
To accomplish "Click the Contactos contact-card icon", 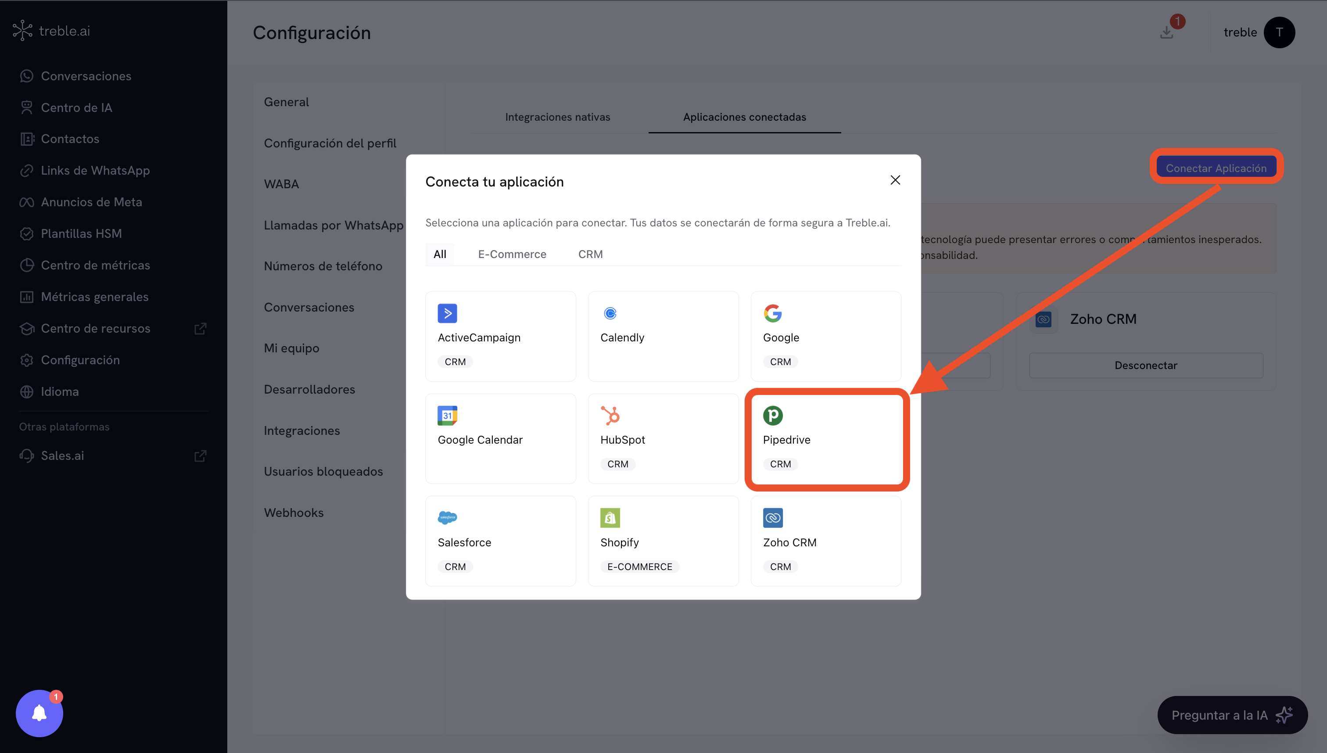I will (27, 139).
